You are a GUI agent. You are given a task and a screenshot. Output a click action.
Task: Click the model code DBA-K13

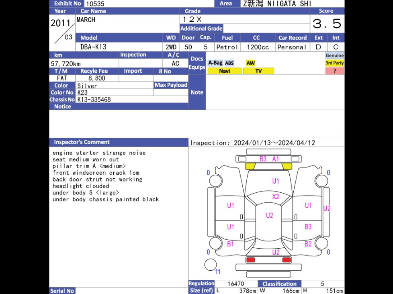93,47
